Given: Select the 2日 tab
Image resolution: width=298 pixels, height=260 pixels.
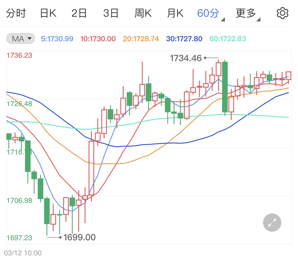Looking at the screenshot, I should tap(79, 13).
